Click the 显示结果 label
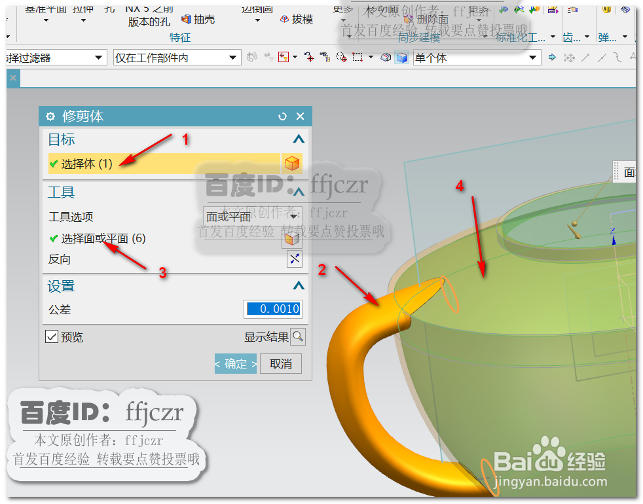 [x=266, y=337]
